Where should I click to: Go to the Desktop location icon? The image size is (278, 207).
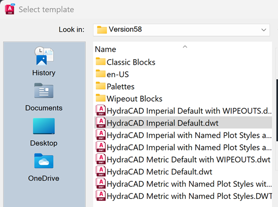point(44,126)
